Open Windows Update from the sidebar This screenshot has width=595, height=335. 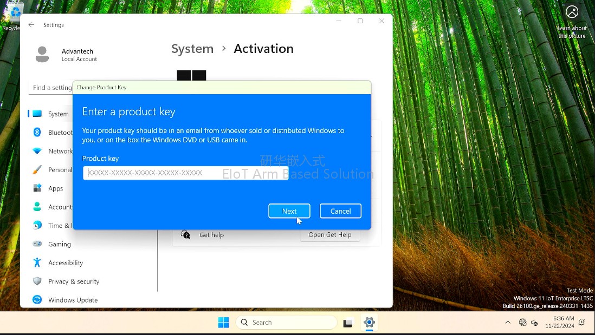pos(73,300)
